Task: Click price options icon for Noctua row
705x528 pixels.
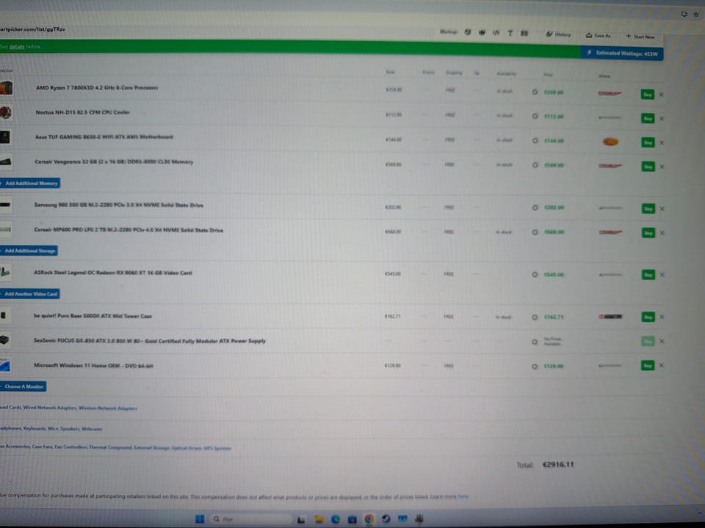Action: click(x=535, y=116)
